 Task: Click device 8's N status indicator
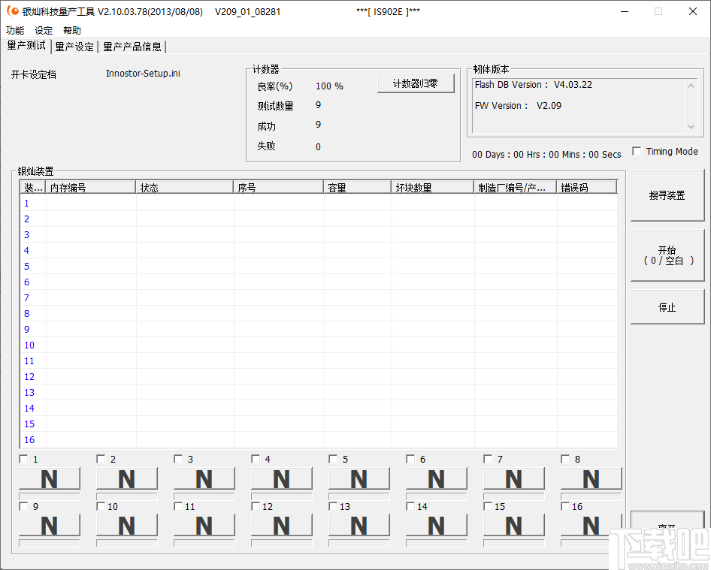click(591, 478)
